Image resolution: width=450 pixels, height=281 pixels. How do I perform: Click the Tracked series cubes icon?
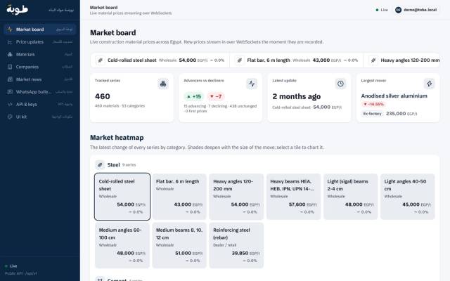(163, 84)
